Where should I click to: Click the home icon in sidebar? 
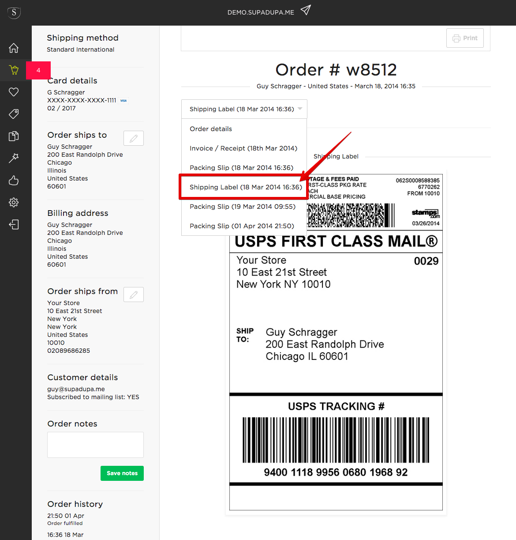pyautogui.click(x=14, y=48)
